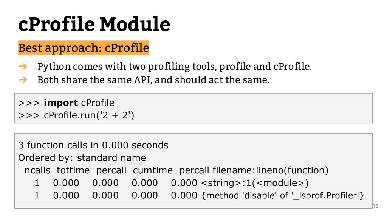Image resolution: width=387 pixels, height=218 pixels.
Task: Click the cProfile Module slide title
Action: click(x=94, y=24)
